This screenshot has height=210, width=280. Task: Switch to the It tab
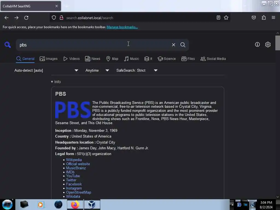click(148, 59)
